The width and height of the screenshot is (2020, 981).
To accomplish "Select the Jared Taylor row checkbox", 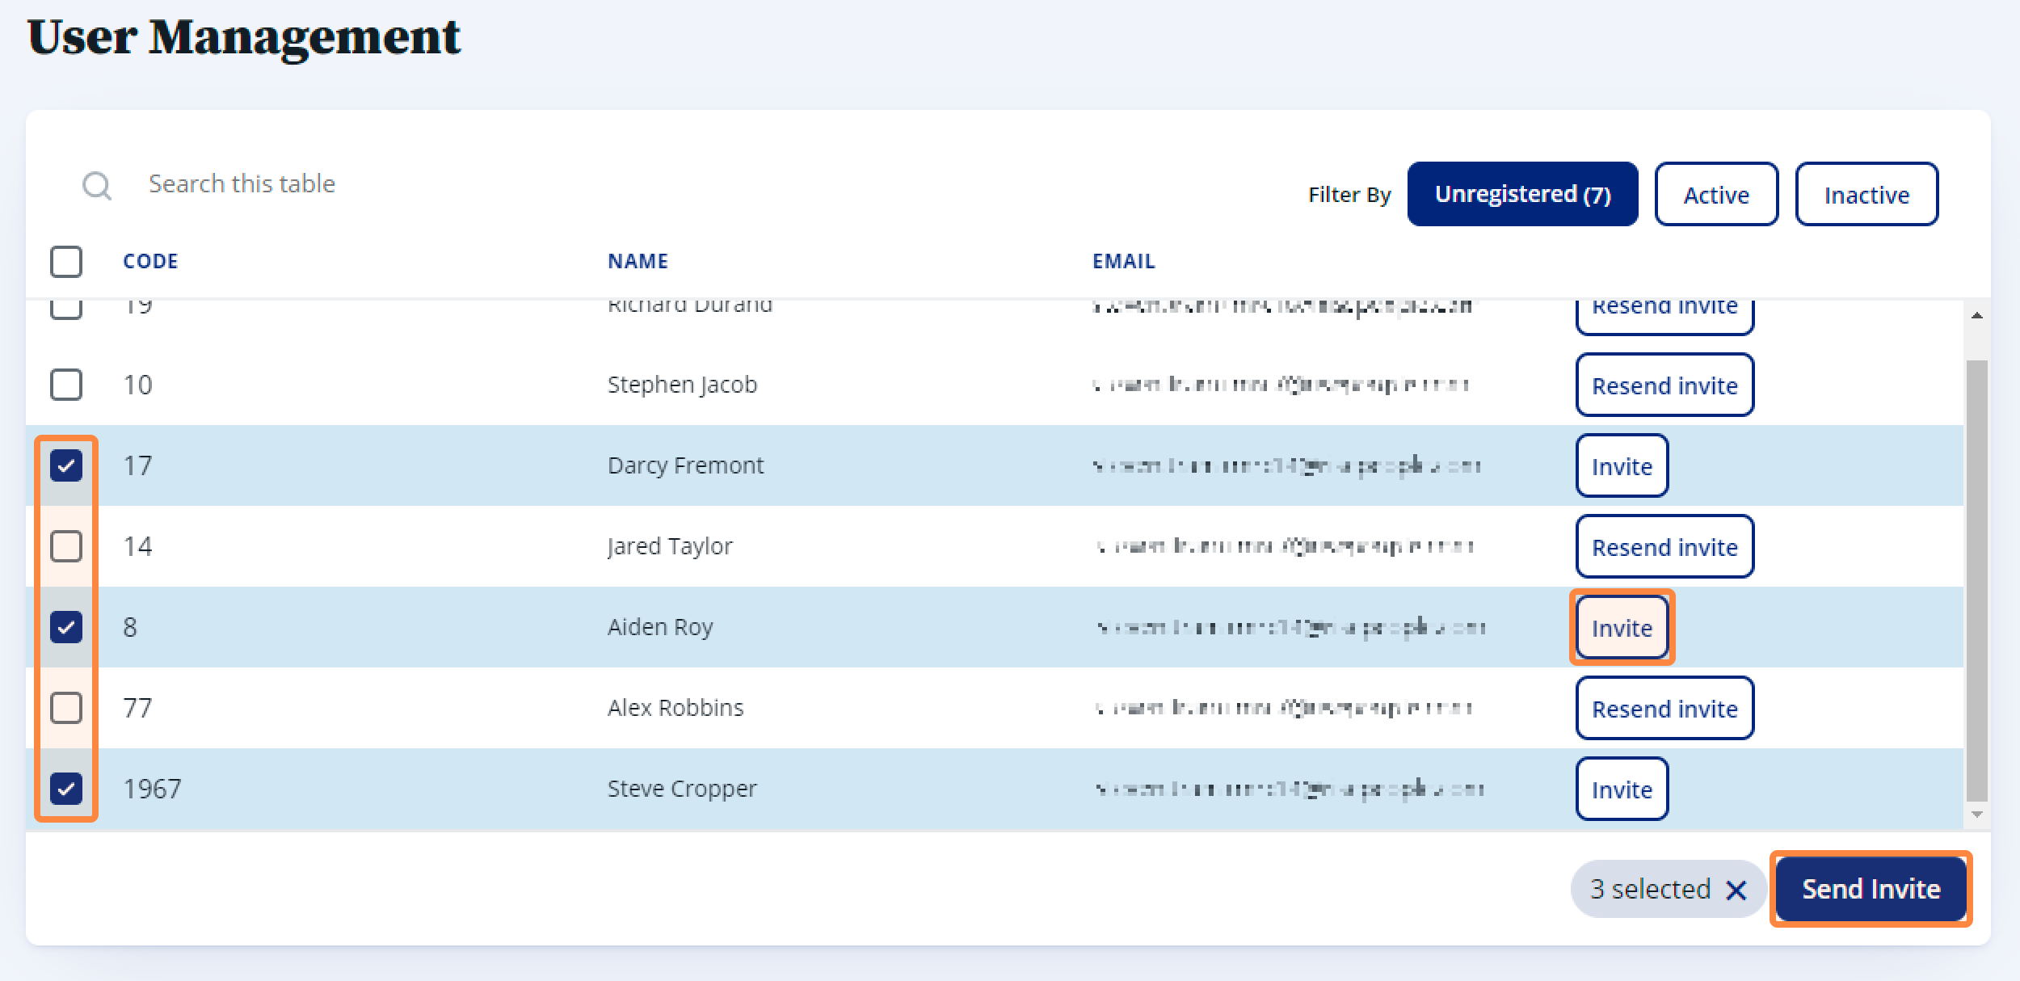I will coord(66,546).
